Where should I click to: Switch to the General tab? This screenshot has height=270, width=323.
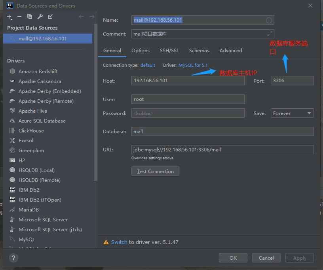click(112, 51)
